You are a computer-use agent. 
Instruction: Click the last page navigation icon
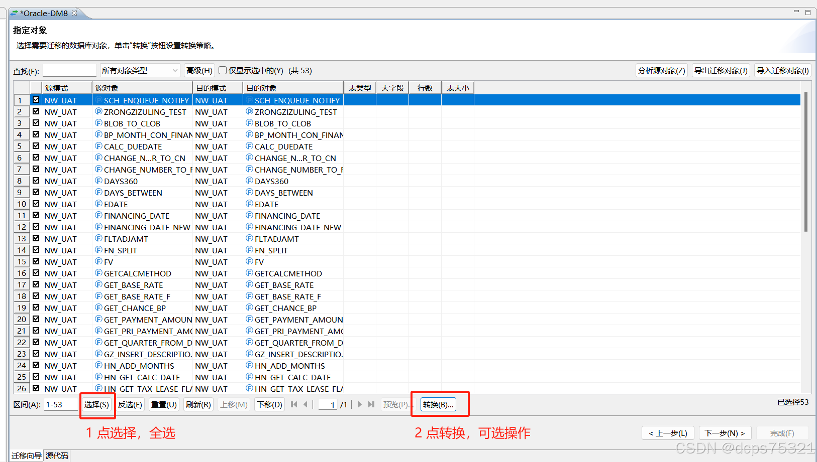pos(372,404)
